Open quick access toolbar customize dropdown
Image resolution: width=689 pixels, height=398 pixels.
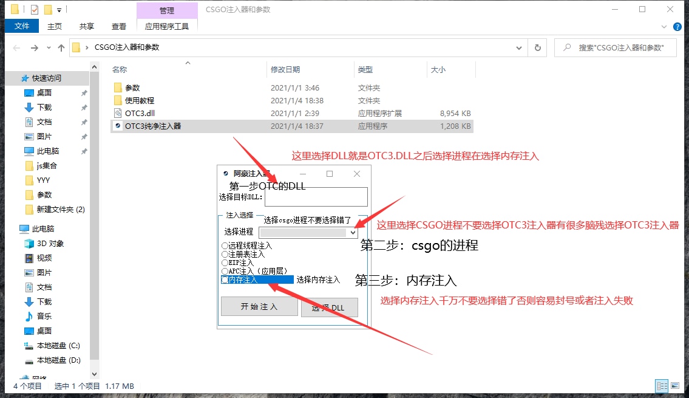(x=59, y=10)
